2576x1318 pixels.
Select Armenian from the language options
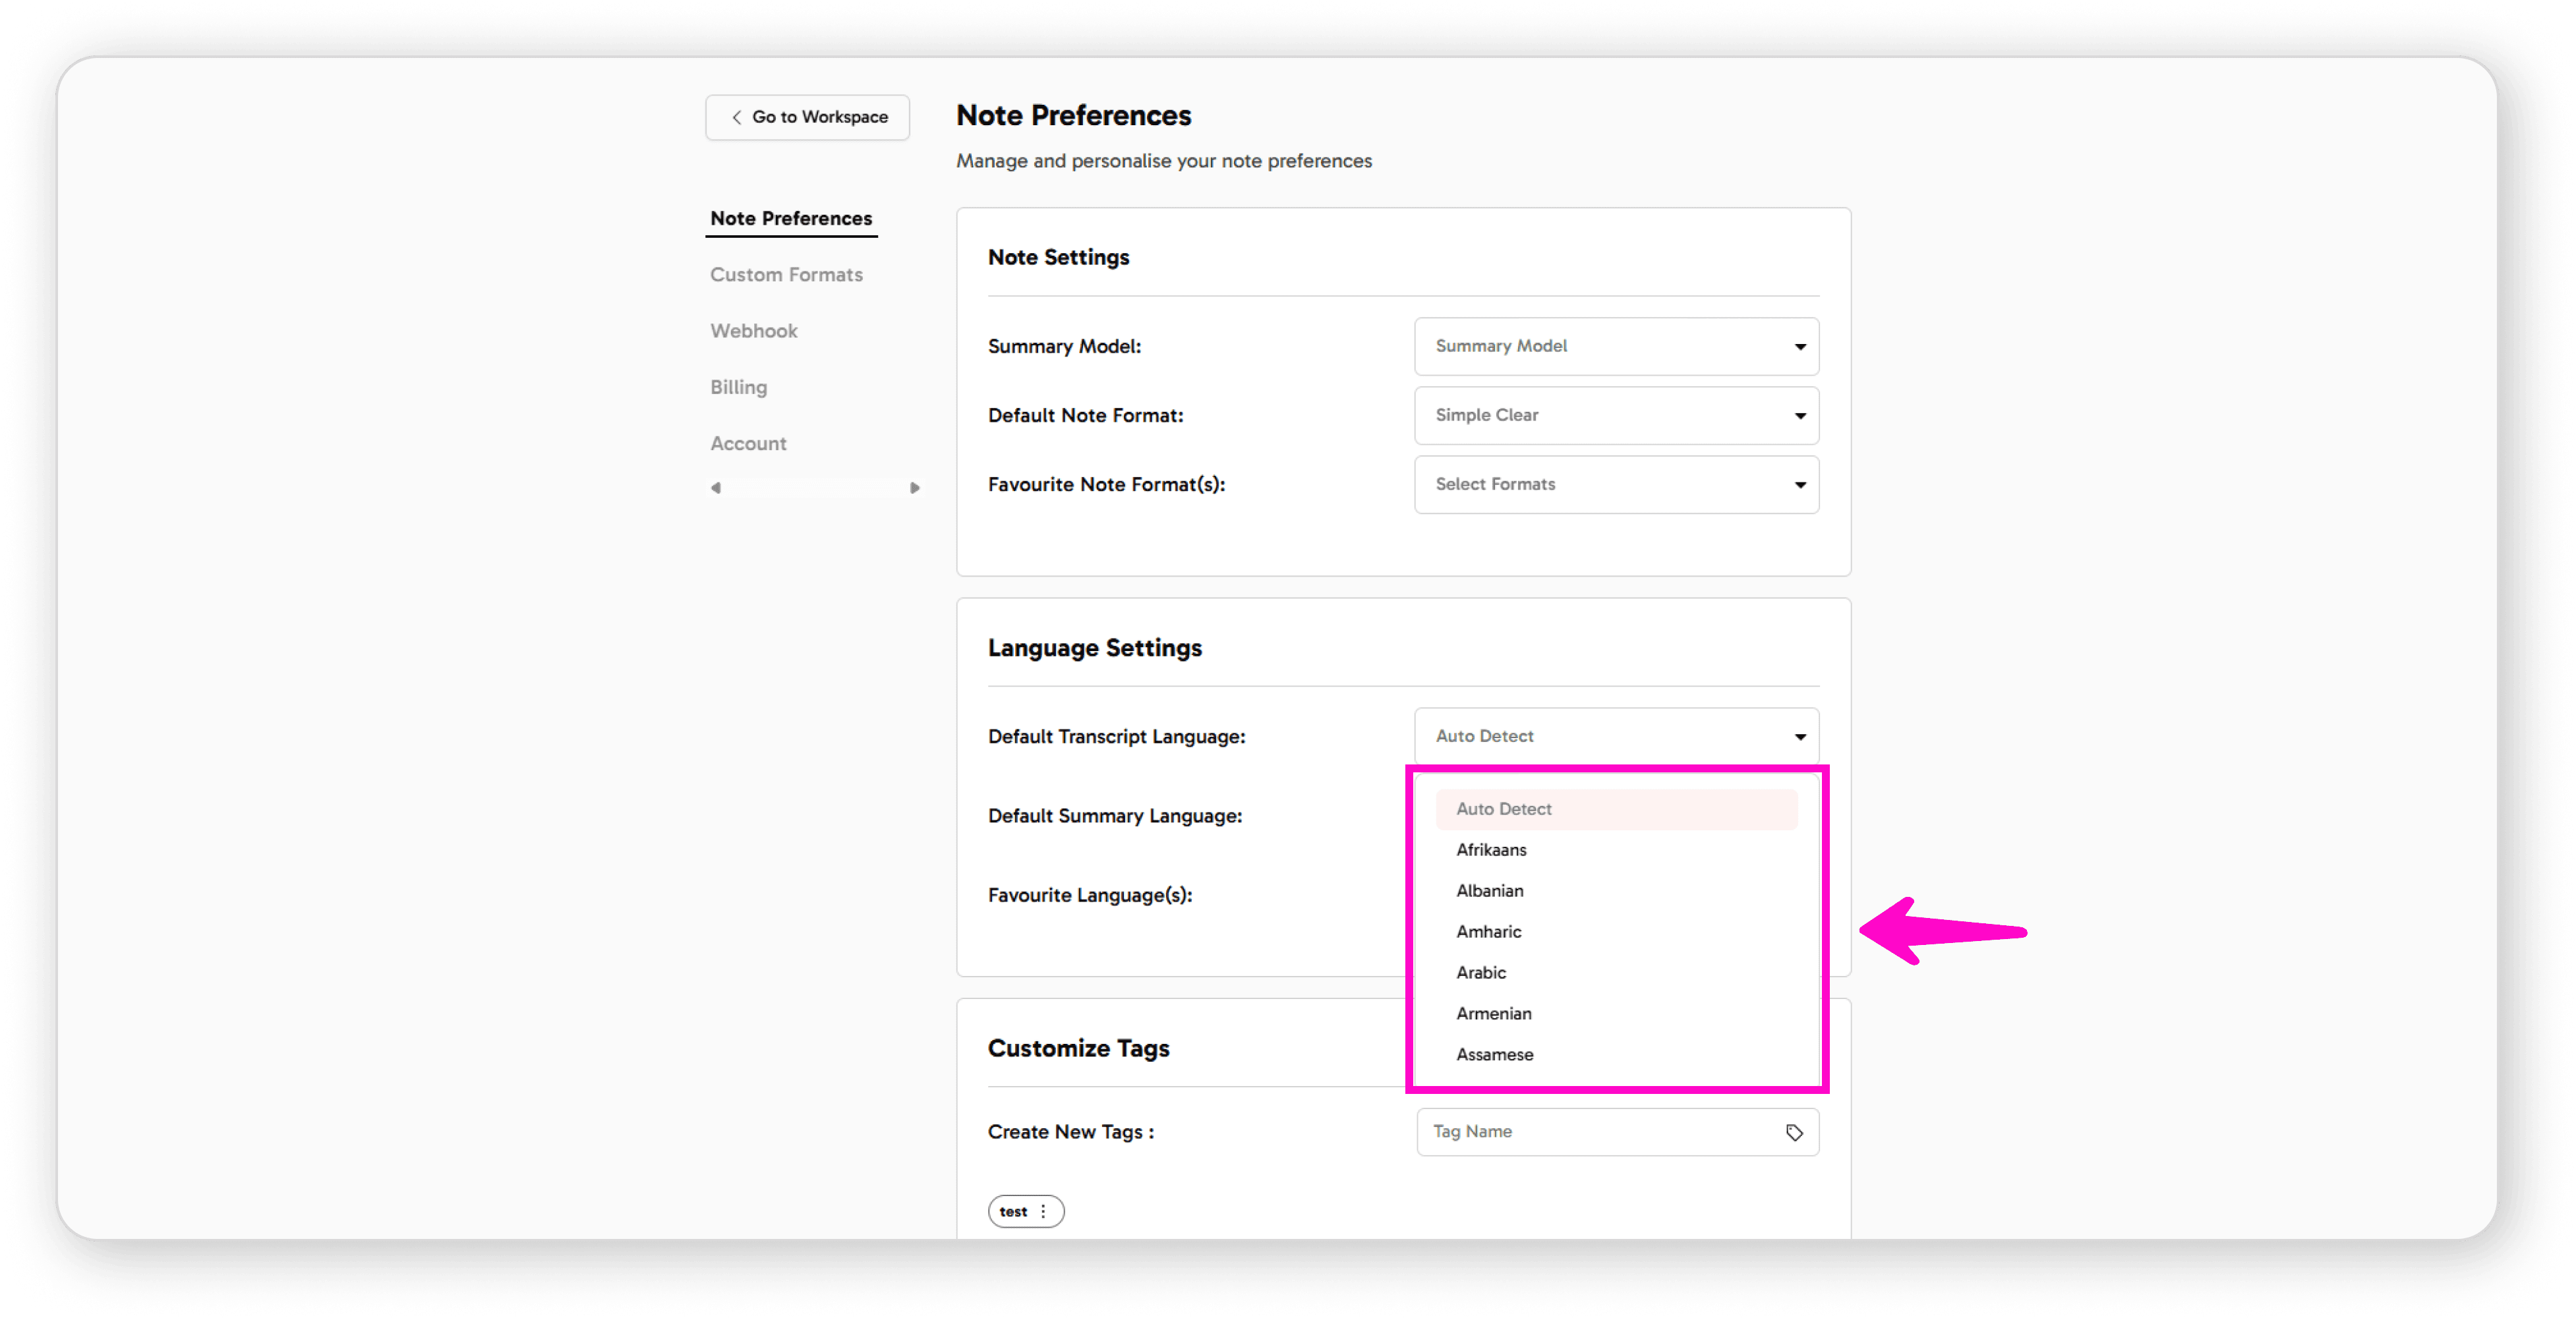click(1494, 1013)
